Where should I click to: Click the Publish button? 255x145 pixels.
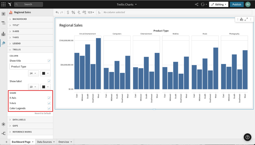click(x=236, y=4)
